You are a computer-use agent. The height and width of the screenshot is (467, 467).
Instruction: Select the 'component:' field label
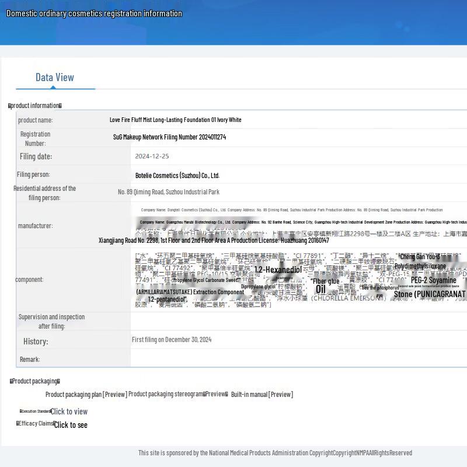pyautogui.click(x=30, y=280)
